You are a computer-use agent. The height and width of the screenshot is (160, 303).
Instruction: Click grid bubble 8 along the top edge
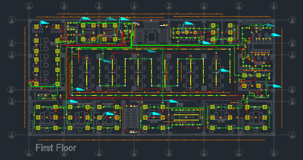pyautogui.click(x=273, y=6)
